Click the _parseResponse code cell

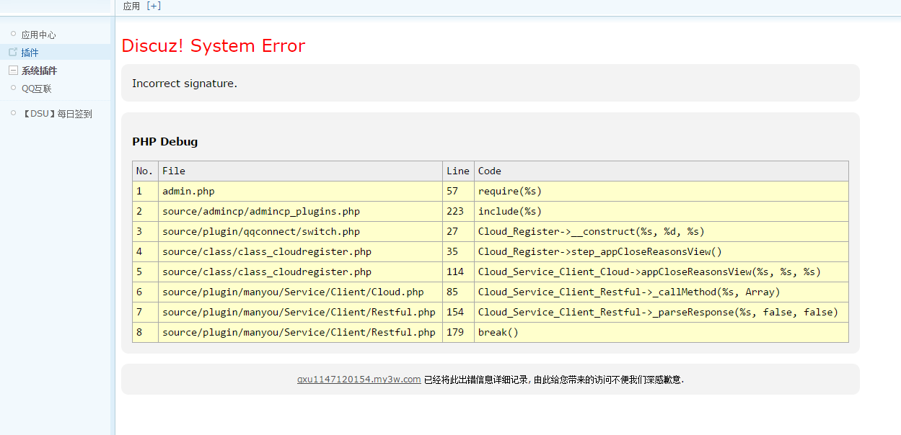(x=662, y=312)
